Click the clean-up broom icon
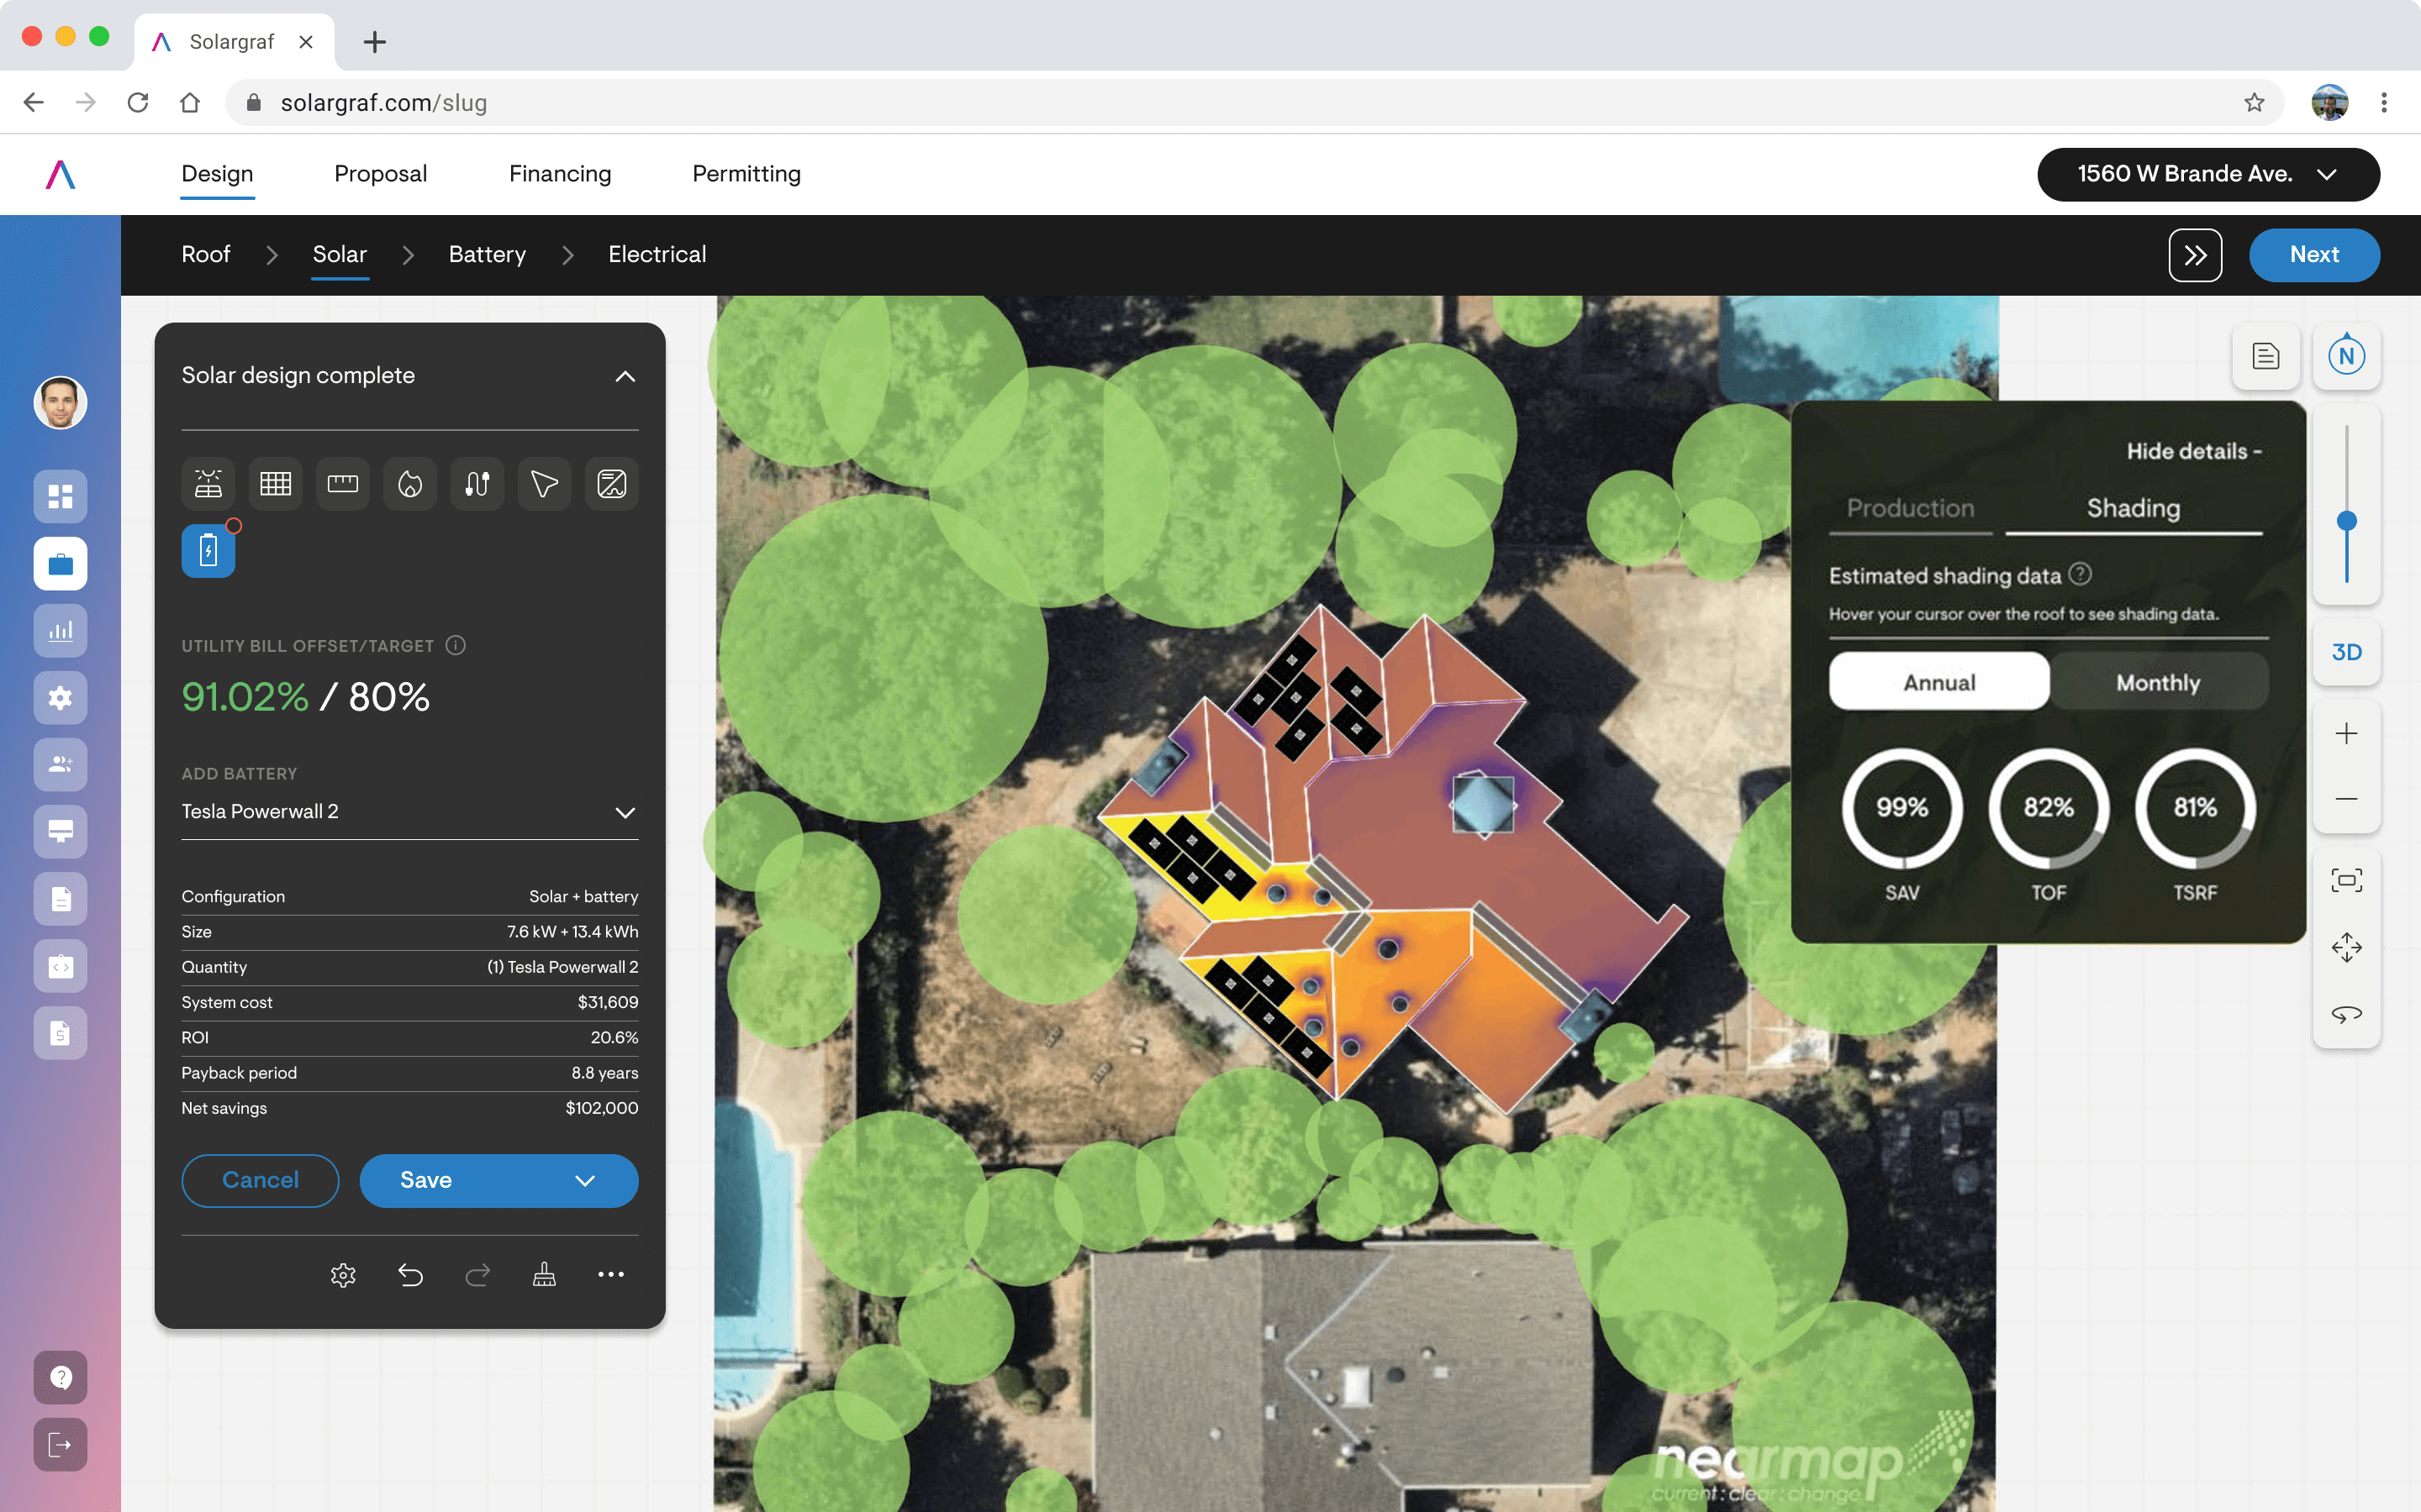2421x1512 pixels. coord(544,1275)
